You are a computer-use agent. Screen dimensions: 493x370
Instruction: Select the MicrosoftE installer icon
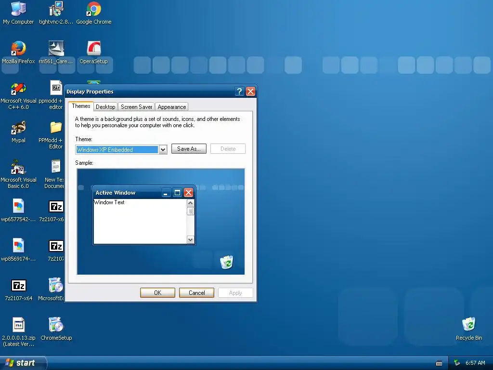click(x=53, y=290)
